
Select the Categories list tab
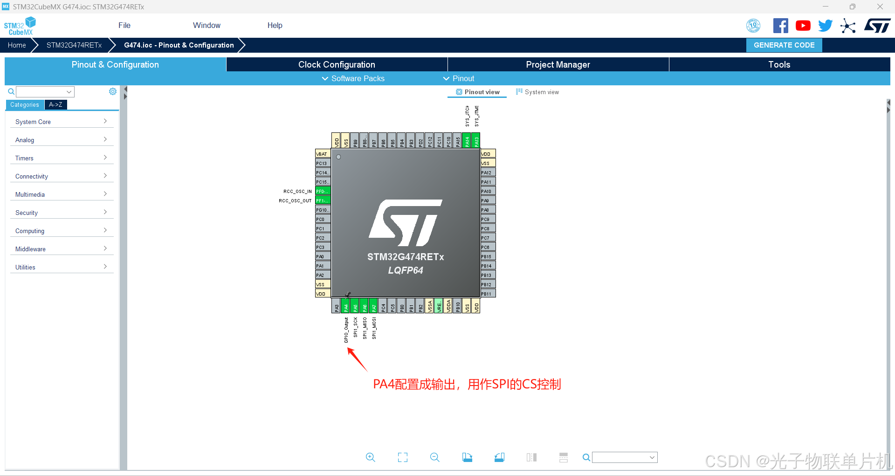(x=25, y=105)
